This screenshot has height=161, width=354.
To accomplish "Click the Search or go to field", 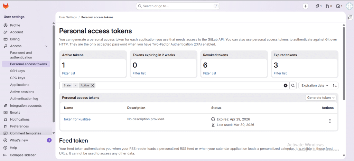I will (178, 6).
